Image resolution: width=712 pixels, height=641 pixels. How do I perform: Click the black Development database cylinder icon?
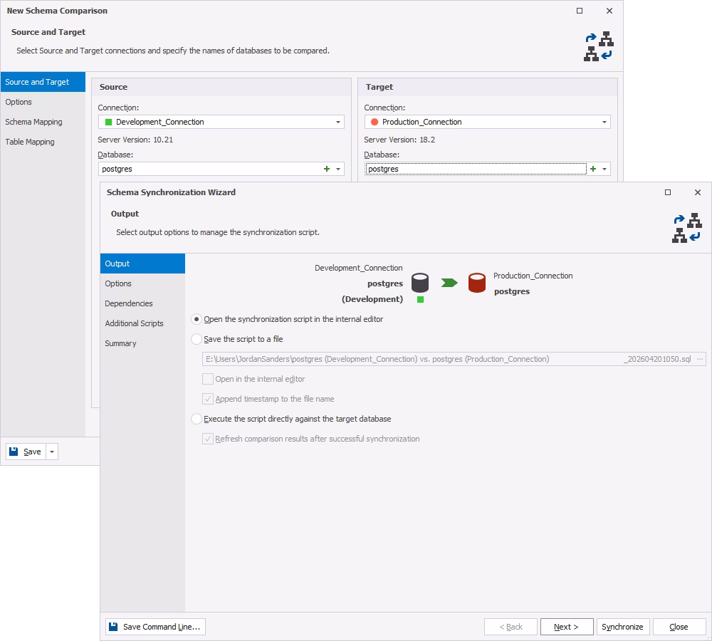[420, 283]
